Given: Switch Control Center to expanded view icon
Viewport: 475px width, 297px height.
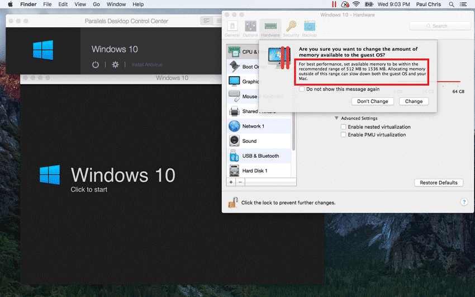Looking at the screenshot, I should point(207,21).
